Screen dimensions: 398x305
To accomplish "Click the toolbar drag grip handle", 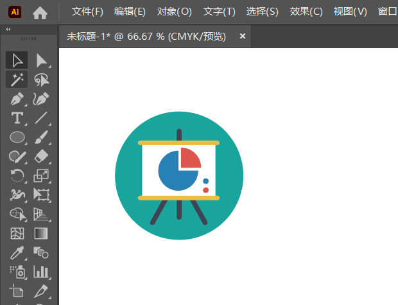I will pyautogui.click(x=28, y=39).
